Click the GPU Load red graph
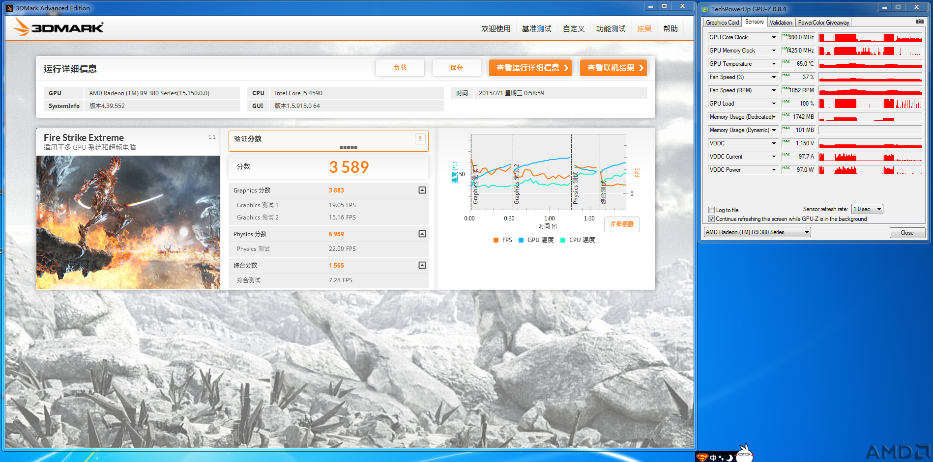Image resolution: width=933 pixels, height=462 pixels. (870, 104)
